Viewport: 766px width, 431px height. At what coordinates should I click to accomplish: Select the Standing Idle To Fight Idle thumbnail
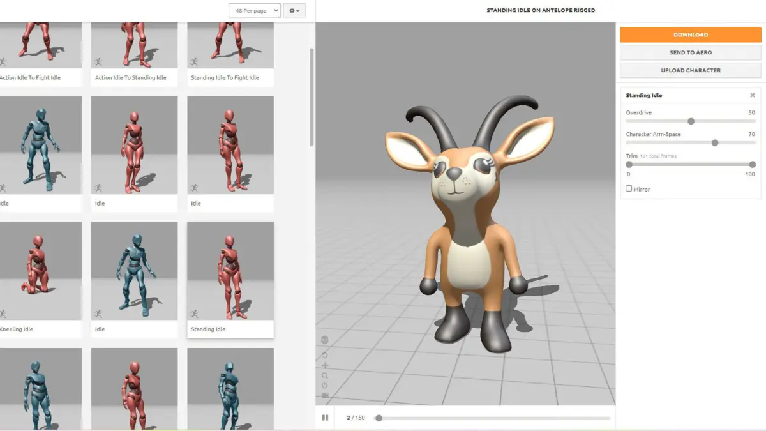pos(230,45)
